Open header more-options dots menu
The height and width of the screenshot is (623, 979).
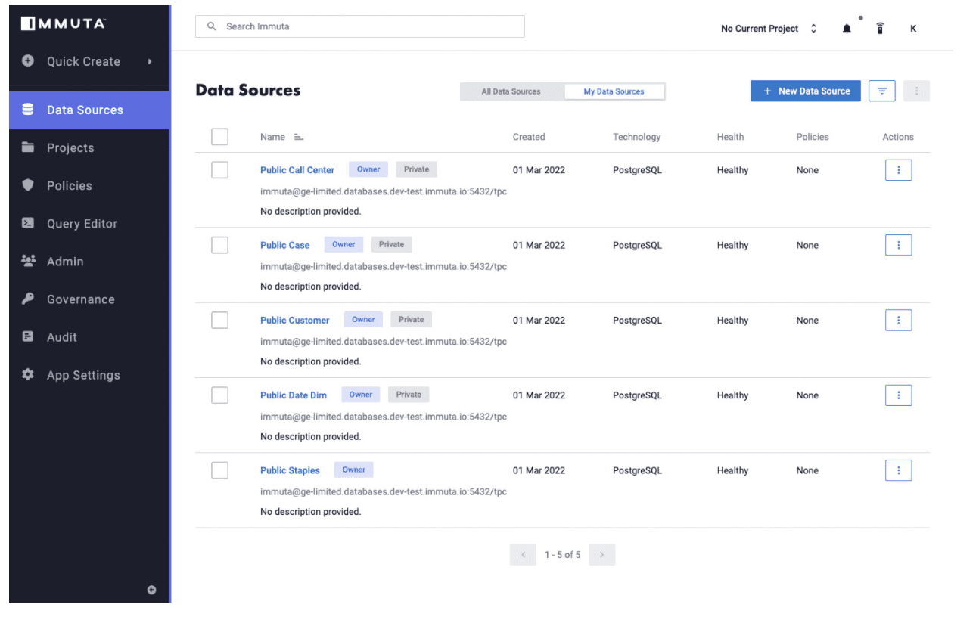(x=916, y=91)
